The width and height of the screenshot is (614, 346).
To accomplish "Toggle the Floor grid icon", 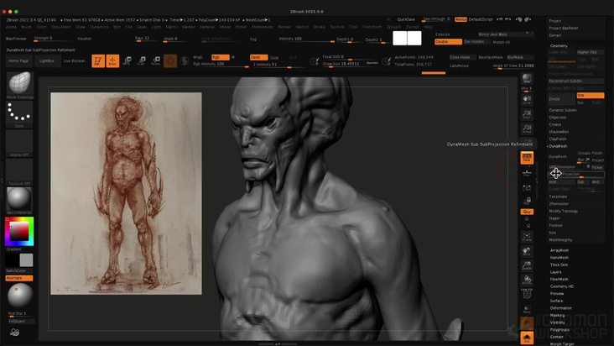I will (x=527, y=172).
